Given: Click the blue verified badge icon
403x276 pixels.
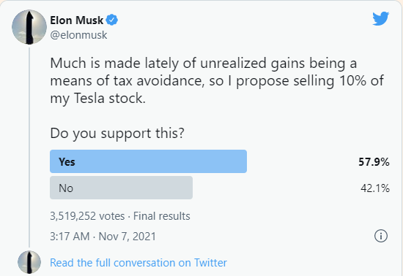Looking at the screenshot, I should click(x=112, y=20).
